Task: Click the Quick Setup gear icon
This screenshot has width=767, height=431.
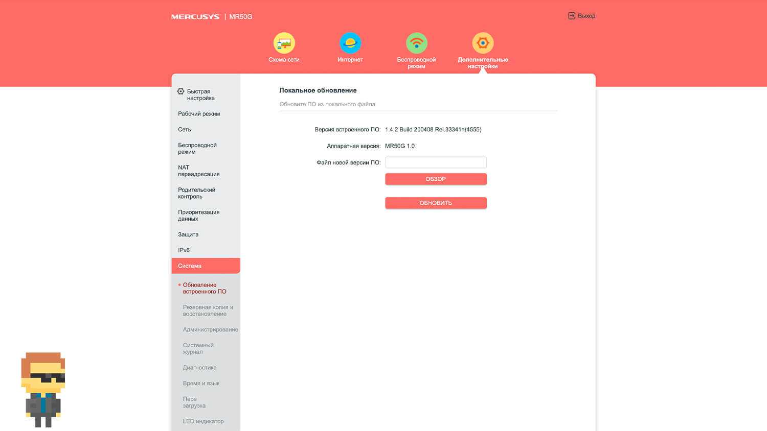Action: click(x=181, y=91)
